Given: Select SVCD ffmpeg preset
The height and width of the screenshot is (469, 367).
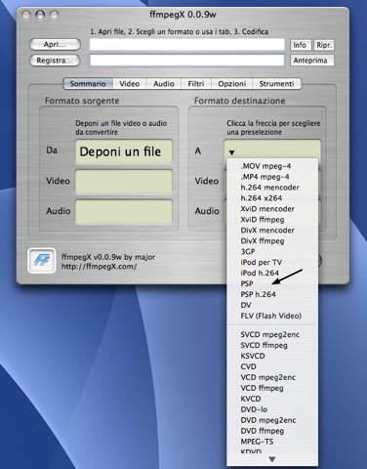Looking at the screenshot, I should (272, 346).
